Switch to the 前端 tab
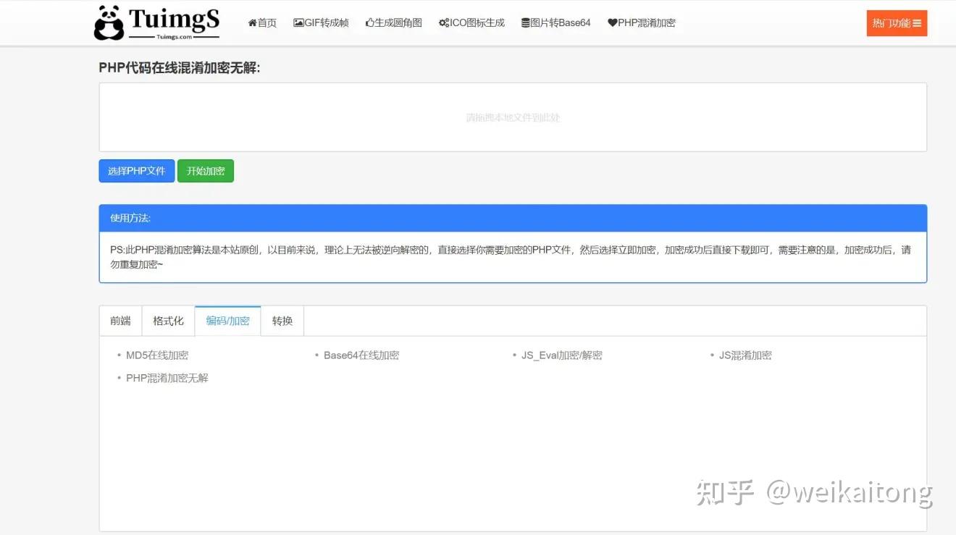The width and height of the screenshot is (956, 535). click(x=119, y=320)
